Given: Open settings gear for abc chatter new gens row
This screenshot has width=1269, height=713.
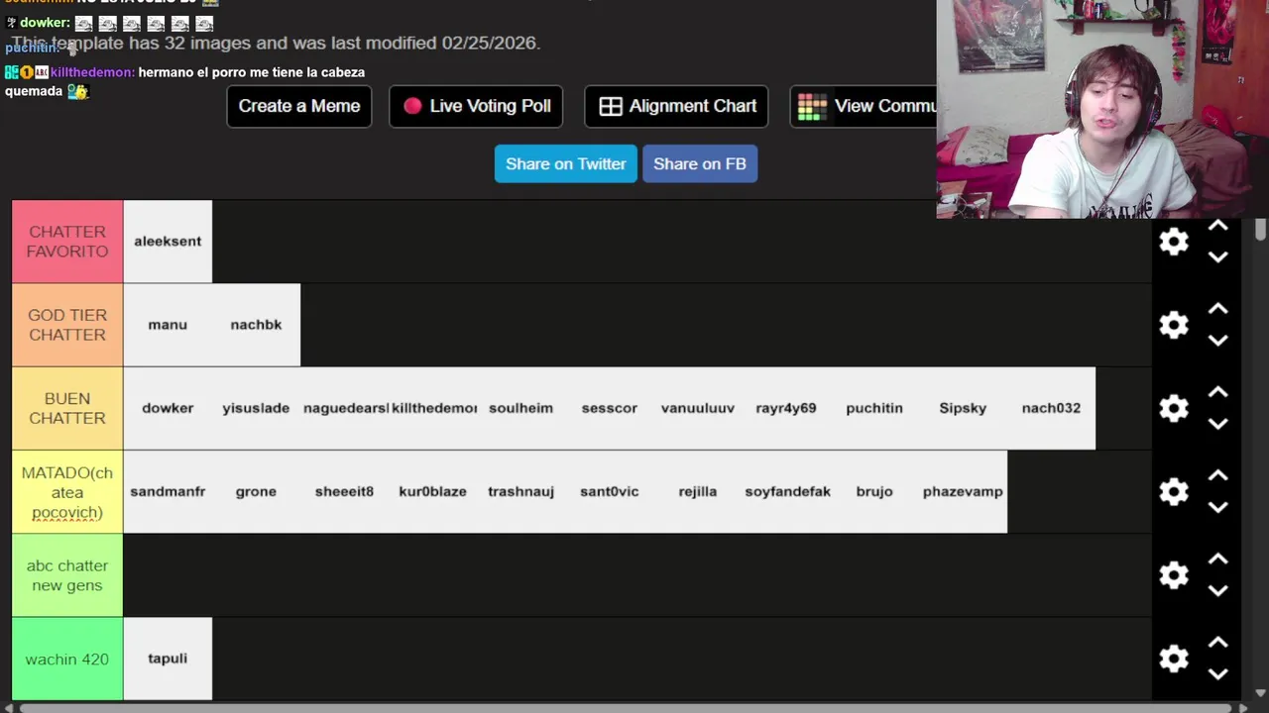Looking at the screenshot, I should click(x=1174, y=575).
